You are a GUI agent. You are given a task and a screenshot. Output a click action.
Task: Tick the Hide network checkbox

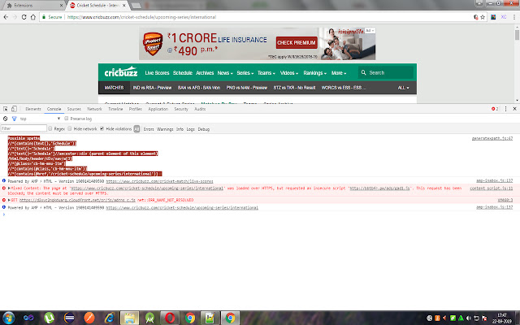coord(70,128)
